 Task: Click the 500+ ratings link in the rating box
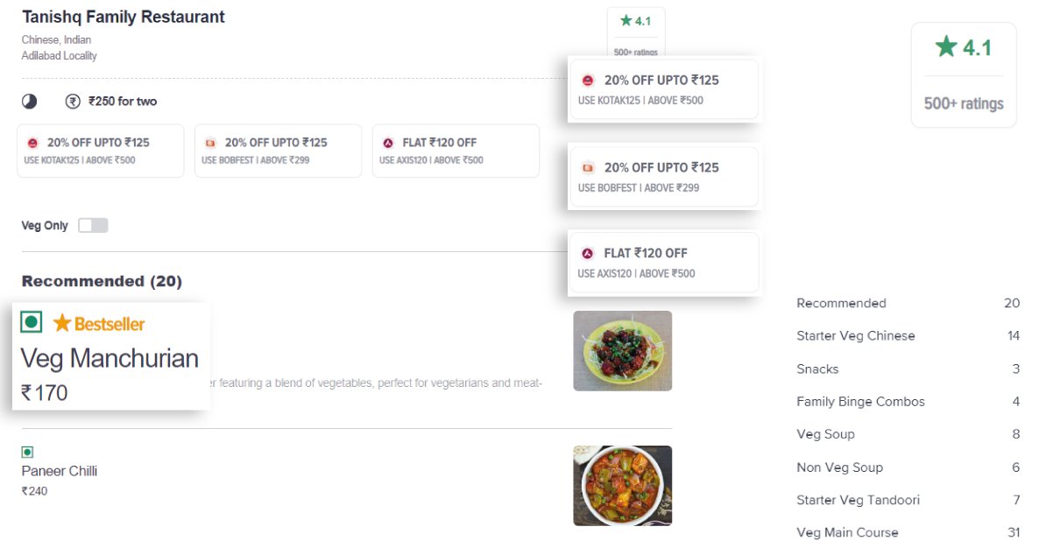964,102
